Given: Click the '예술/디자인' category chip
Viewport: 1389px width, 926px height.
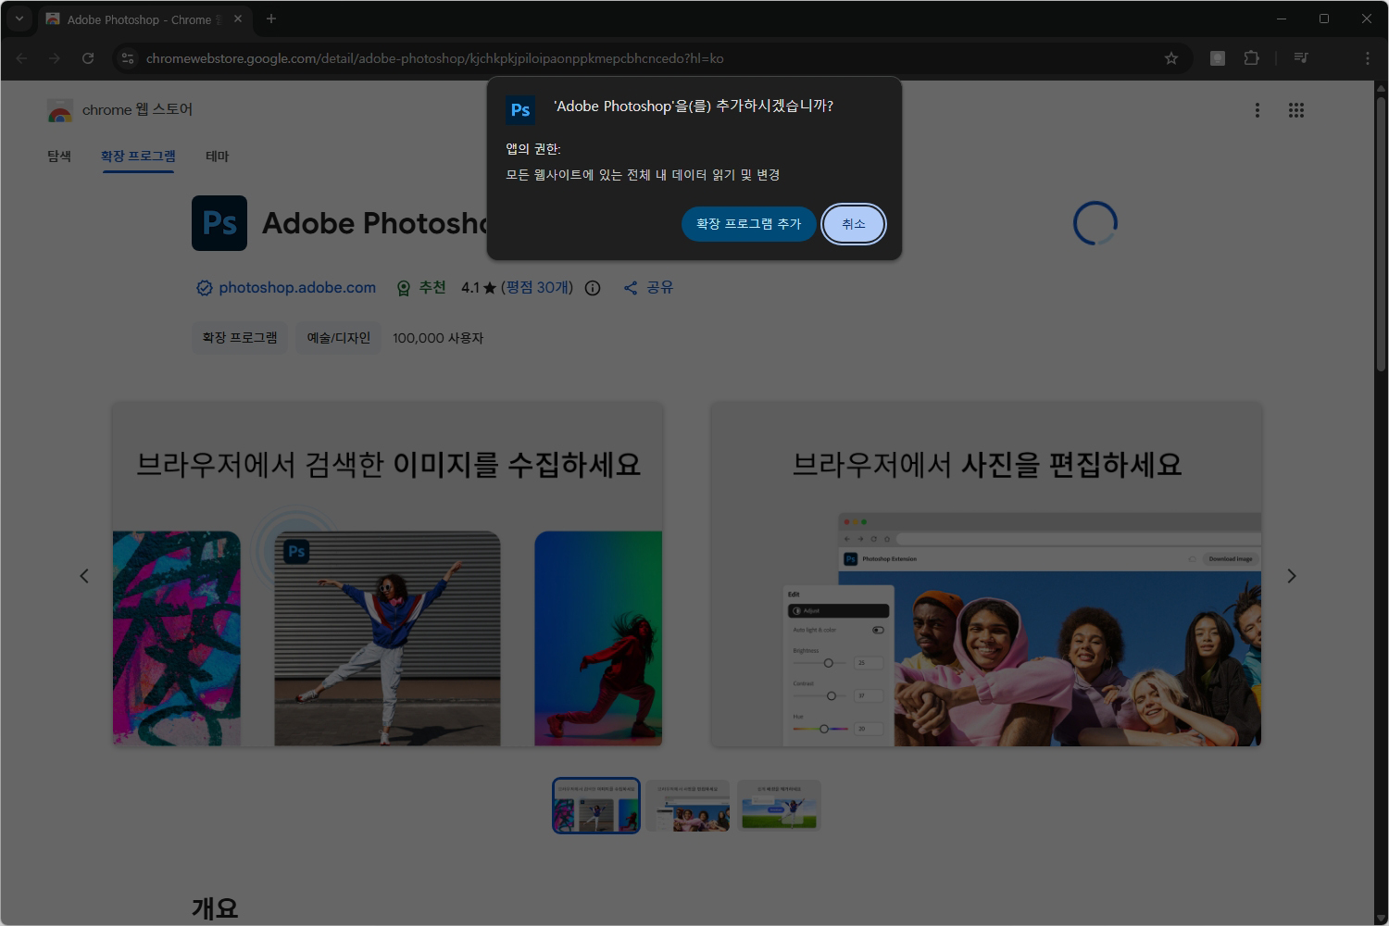Looking at the screenshot, I should click(x=339, y=338).
